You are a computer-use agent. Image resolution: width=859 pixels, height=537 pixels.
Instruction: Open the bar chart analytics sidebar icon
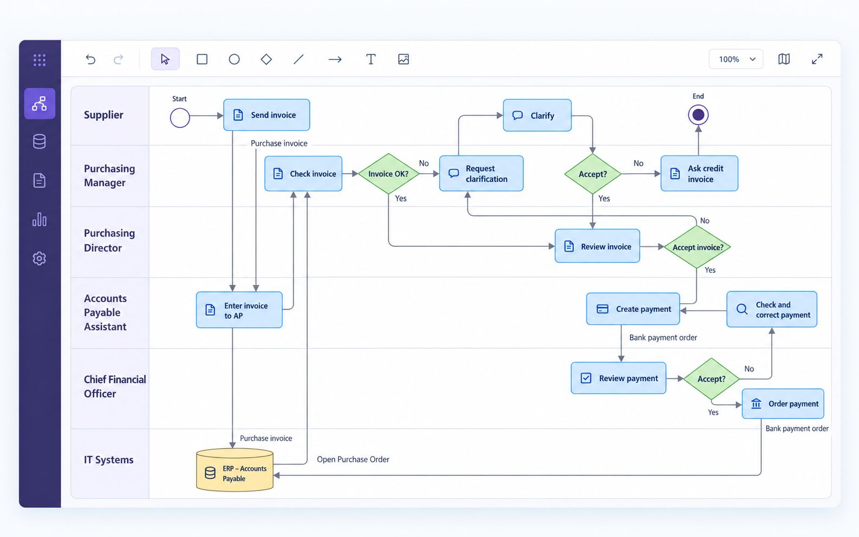40,219
